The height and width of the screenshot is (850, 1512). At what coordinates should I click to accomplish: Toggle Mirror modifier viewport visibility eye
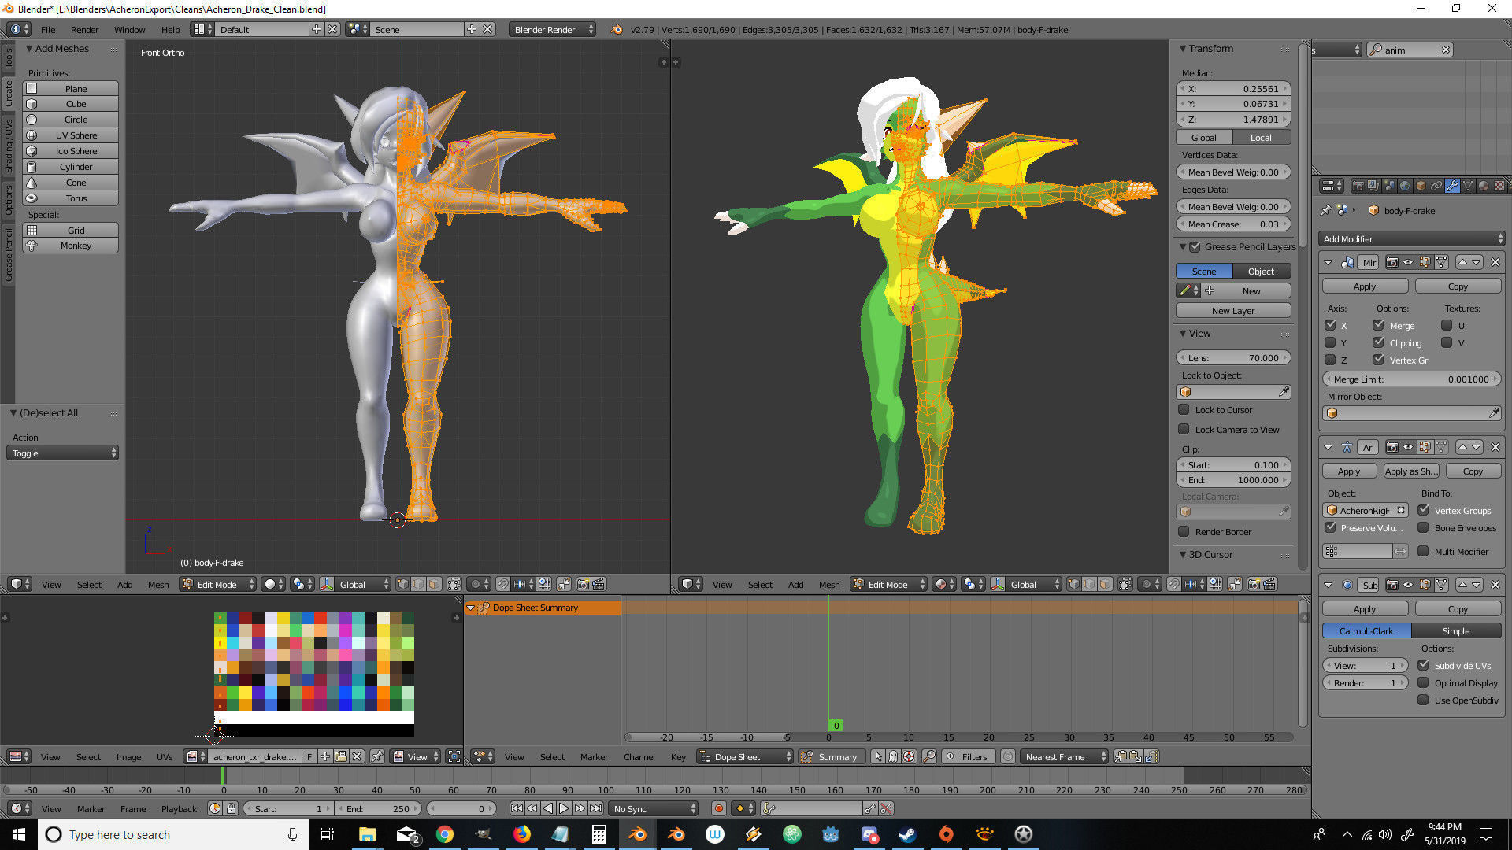point(1408,262)
